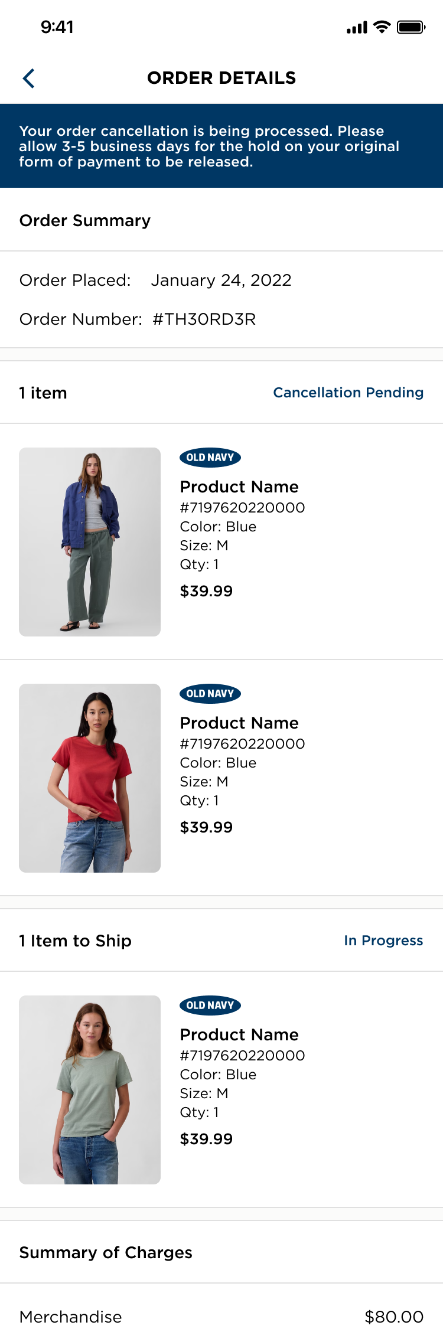
Task: Tap the 1 Item to Ship heading
Action: click(75, 941)
